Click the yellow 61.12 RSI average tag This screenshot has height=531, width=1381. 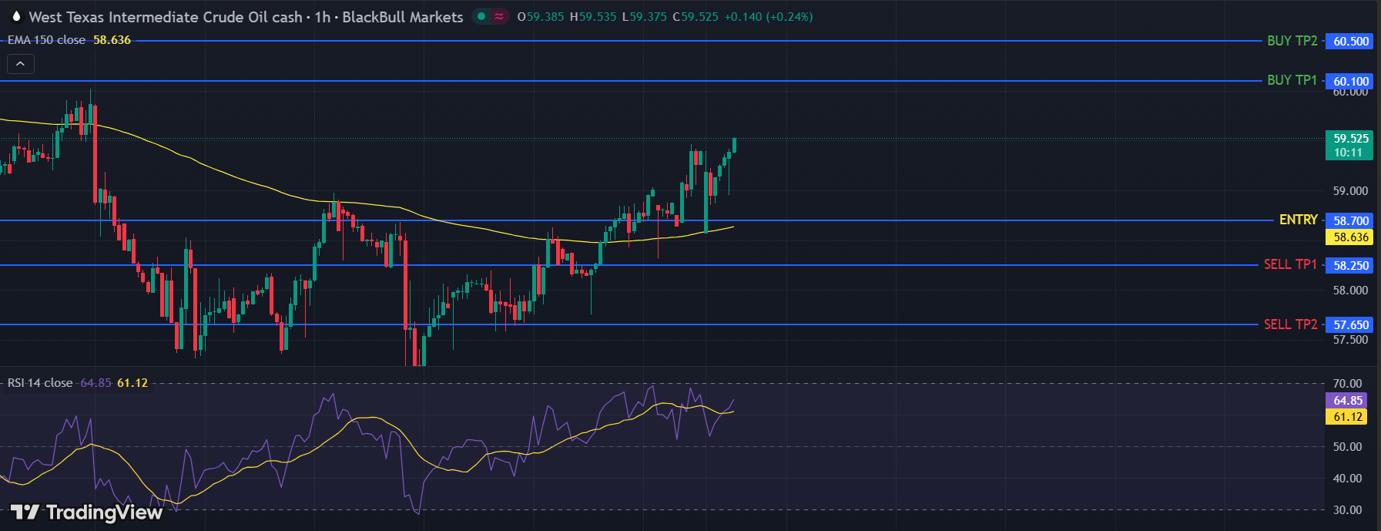pos(1347,417)
